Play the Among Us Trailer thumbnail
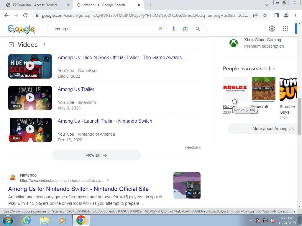The width and height of the screenshot is (302, 226). point(30,98)
